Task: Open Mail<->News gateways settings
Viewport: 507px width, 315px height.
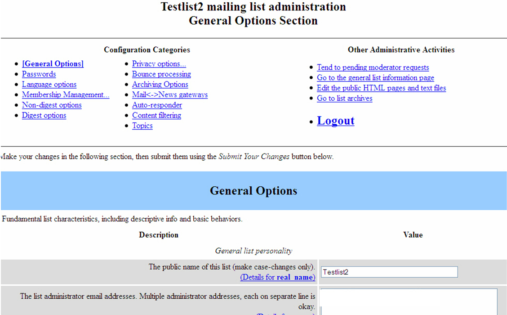Action: 169,95
